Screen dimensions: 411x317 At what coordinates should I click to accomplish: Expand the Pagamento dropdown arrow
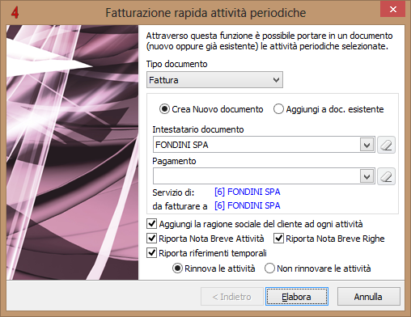coord(367,176)
